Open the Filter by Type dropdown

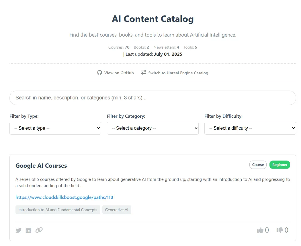coord(55,128)
